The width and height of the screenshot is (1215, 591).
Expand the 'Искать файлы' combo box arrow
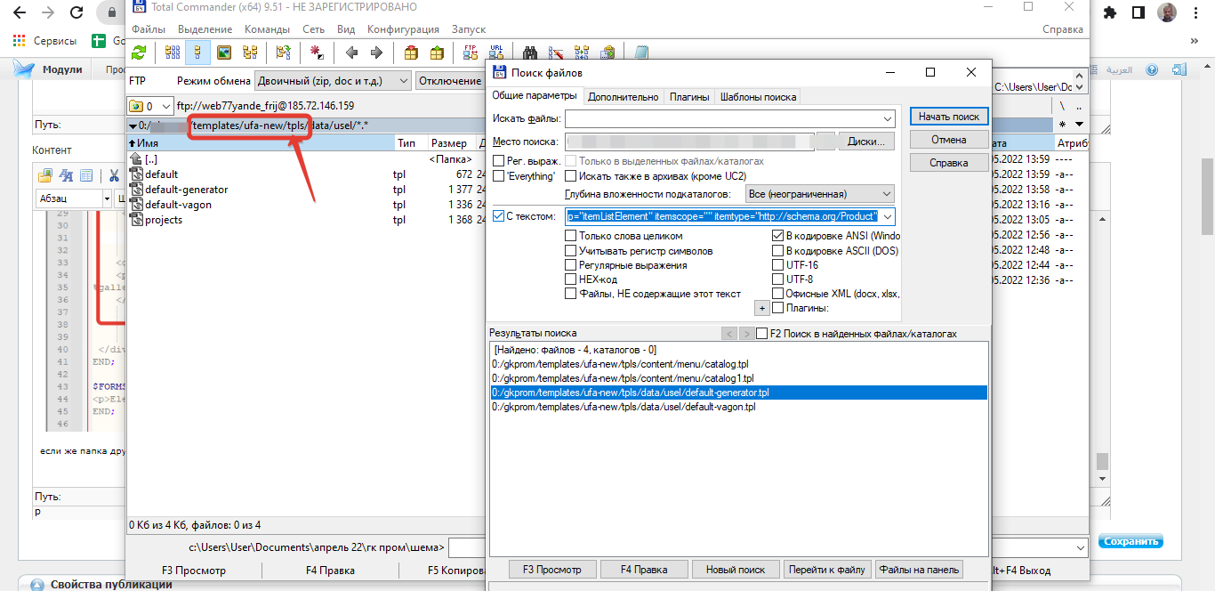point(887,118)
